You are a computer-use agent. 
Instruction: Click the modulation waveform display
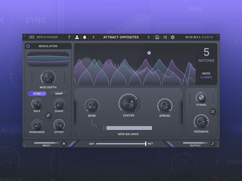point(48,59)
